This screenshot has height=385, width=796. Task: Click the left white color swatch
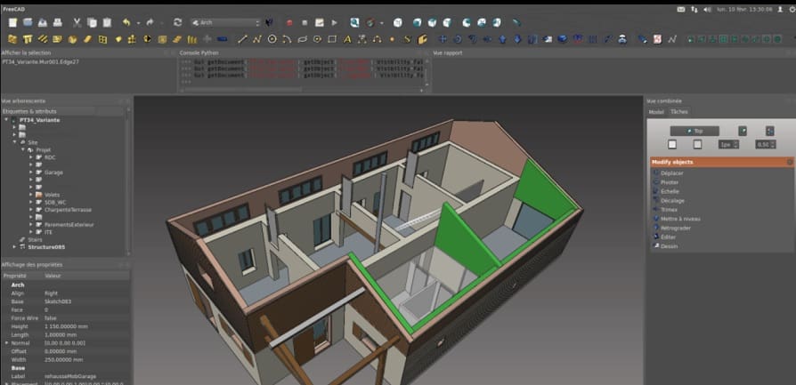[x=672, y=144]
